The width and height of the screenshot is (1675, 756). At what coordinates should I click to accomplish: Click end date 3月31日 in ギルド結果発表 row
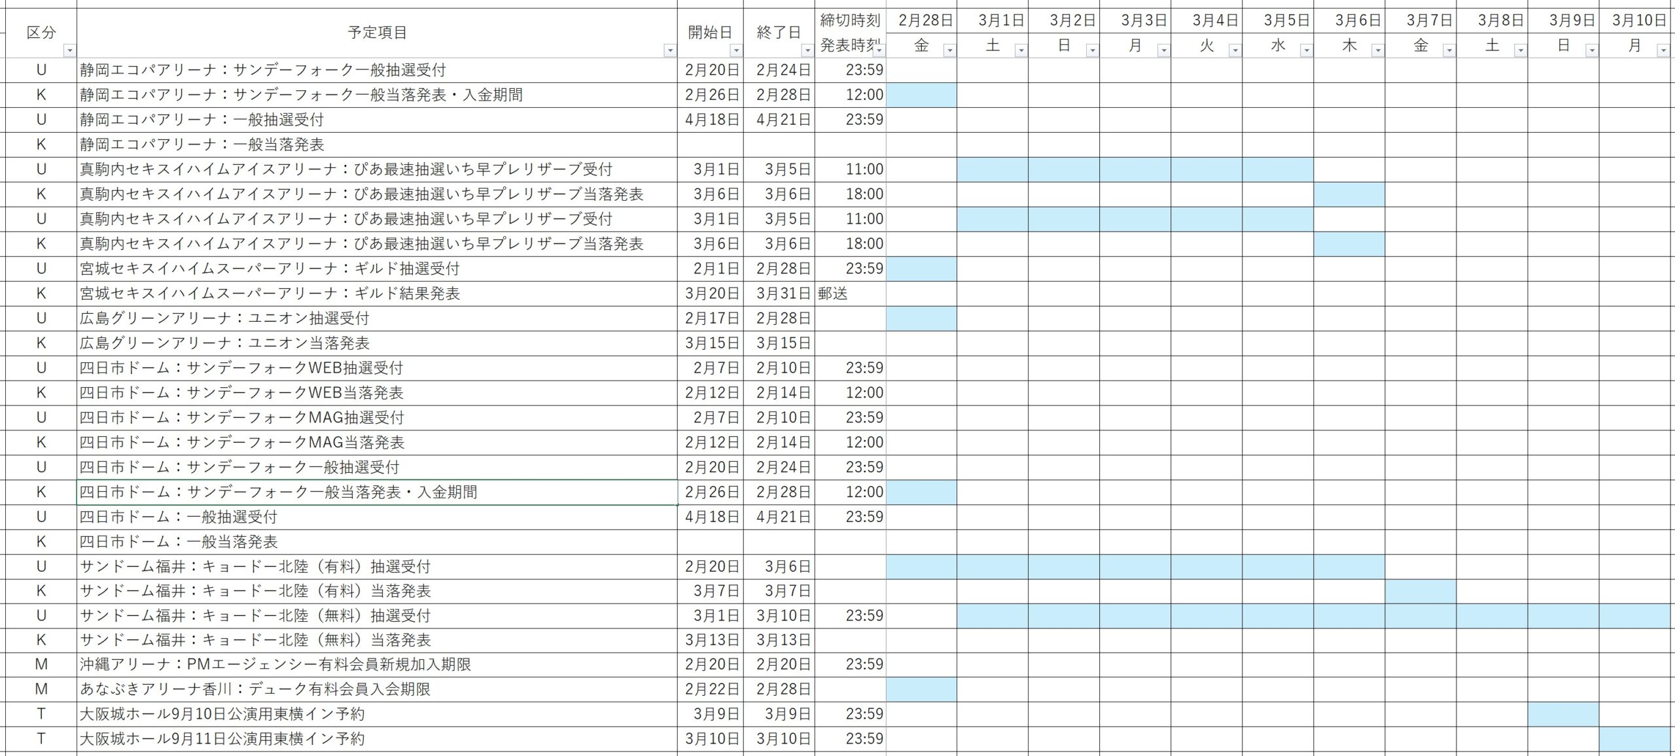point(779,294)
